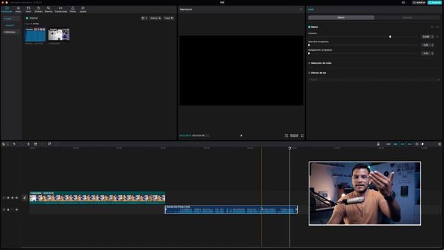444x250 pixels.
Task: Click the Exportar button
Action: (435, 3)
